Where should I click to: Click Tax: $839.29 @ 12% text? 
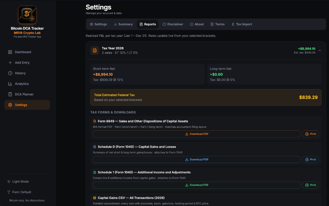pyautogui.click(x=108, y=80)
